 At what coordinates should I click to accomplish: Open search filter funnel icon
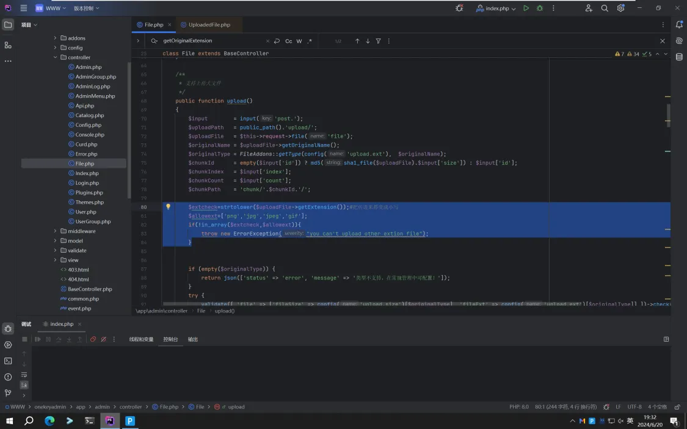[378, 41]
